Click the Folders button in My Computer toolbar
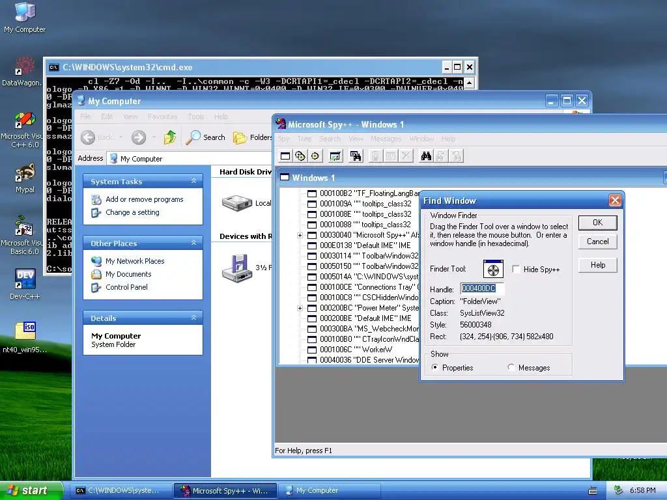 [252, 137]
